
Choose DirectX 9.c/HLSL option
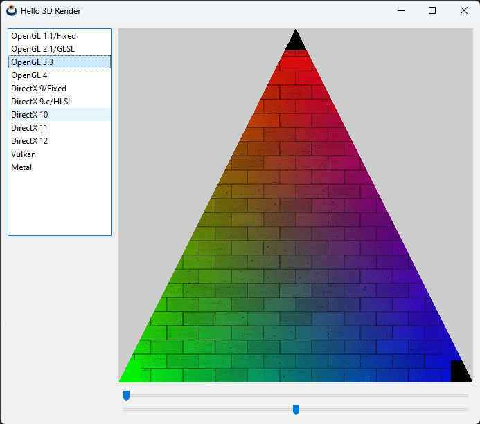pos(42,102)
